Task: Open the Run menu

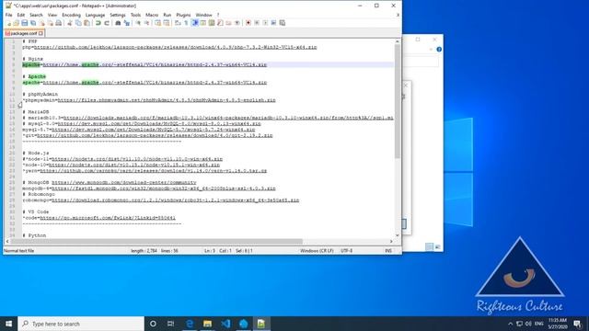Action: pos(167,15)
